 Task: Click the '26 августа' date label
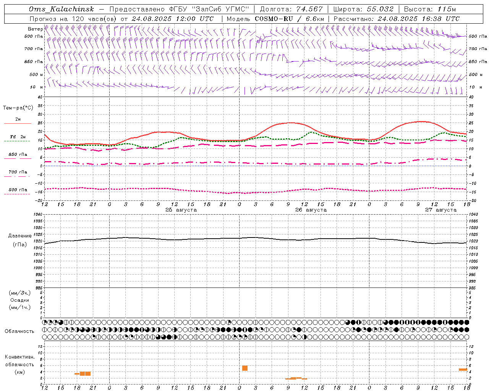(311, 210)
